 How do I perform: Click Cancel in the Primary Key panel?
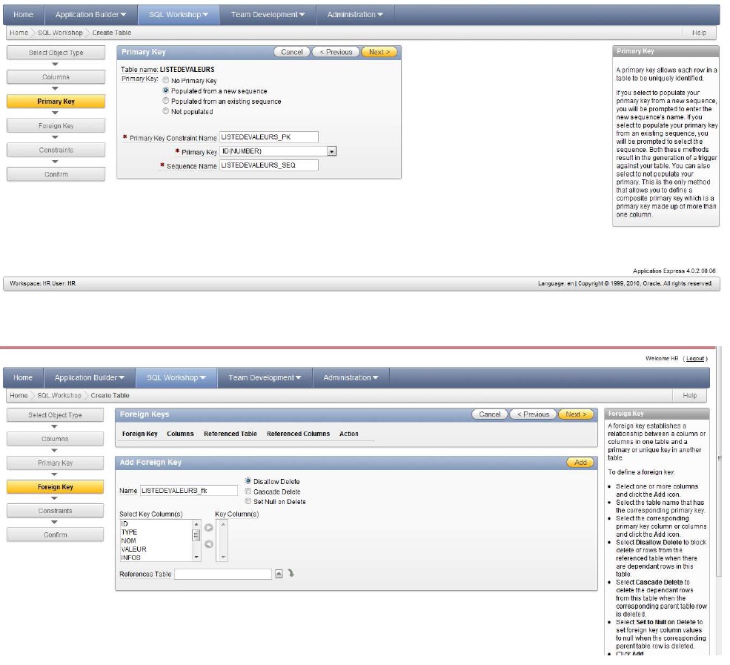291,52
